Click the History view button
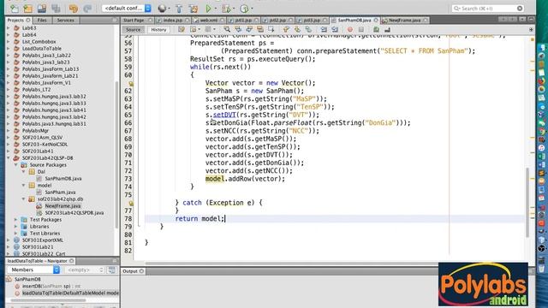Image resolution: width=548 pixels, height=308 pixels. (x=158, y=30)
